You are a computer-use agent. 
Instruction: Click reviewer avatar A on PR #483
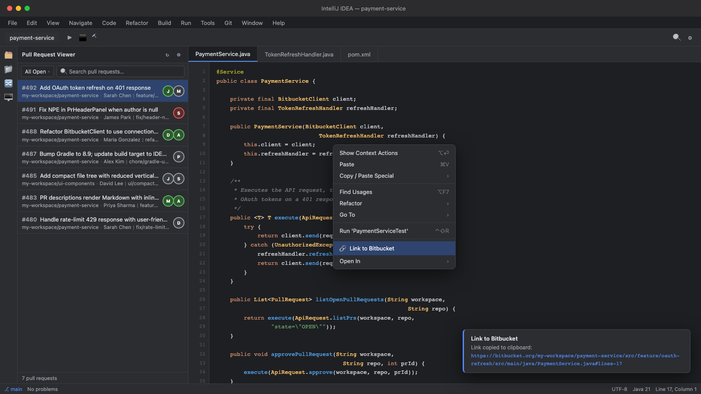179,201
